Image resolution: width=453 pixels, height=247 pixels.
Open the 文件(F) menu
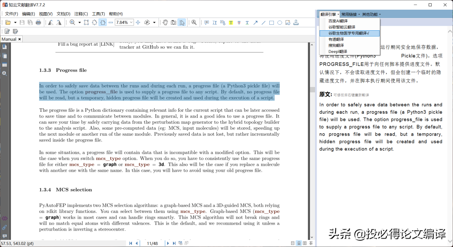tap(12, 14)
